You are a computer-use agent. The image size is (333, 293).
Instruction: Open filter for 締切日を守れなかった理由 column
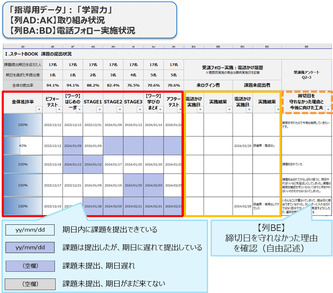329,110
